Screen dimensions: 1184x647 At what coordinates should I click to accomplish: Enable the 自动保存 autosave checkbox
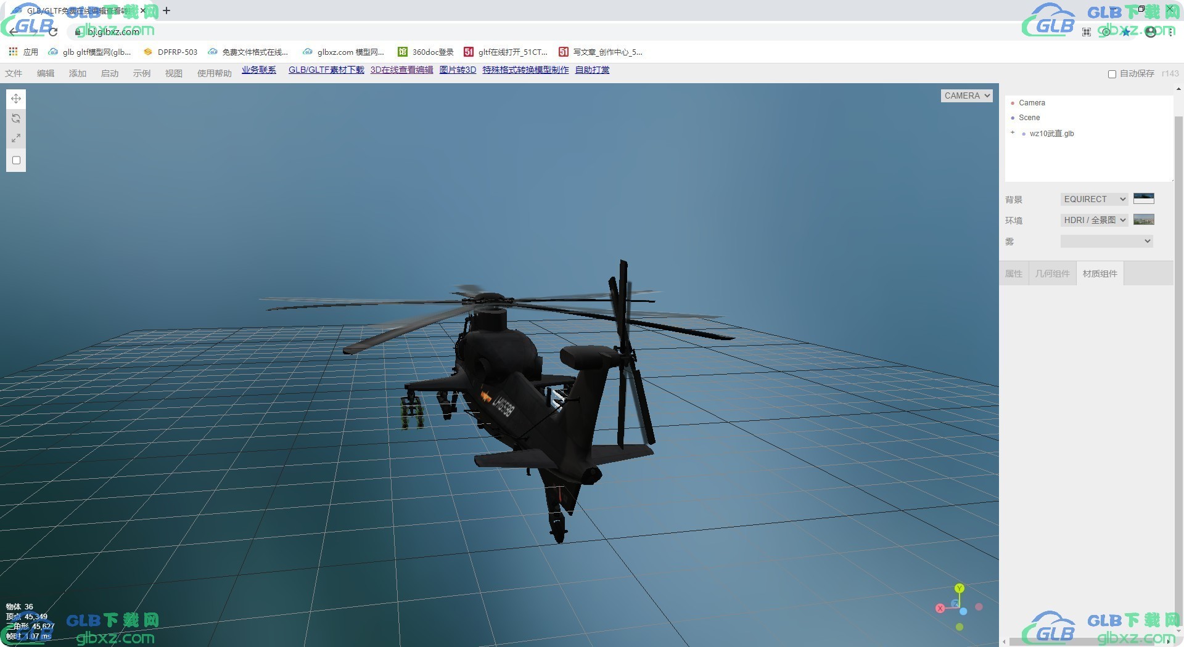click(x=1112, y=74)
